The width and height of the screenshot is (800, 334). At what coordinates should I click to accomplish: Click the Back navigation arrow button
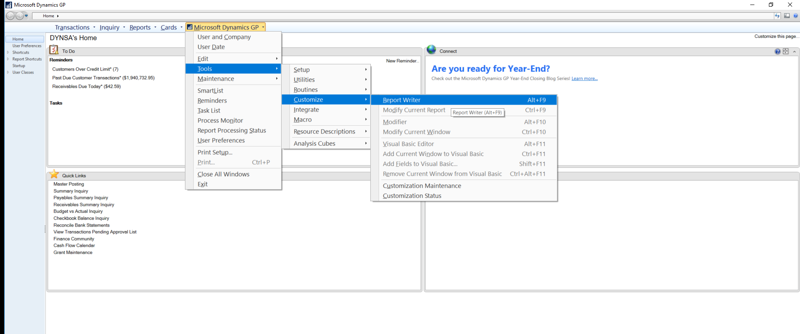click(x=10, y=16)
